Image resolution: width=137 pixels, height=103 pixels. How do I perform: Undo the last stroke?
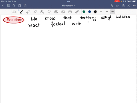tap(112, 6)
